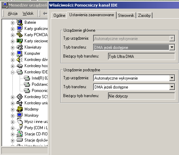
Task: Select the Stacje CD-ROM label
Action: (36, 134)
